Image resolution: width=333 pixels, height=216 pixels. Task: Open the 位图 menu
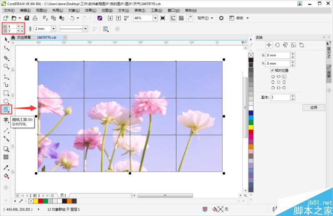pos(107,10)
